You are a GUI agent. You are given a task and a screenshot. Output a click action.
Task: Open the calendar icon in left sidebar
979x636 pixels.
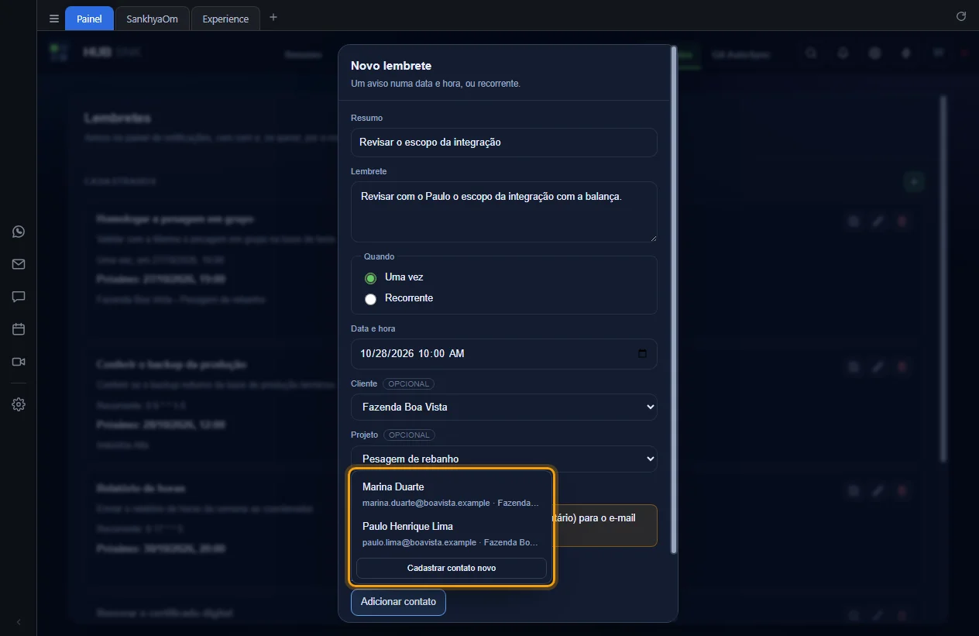pos(19,329)
